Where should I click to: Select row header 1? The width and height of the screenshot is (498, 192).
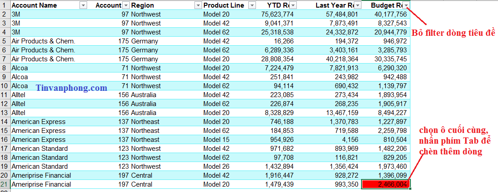[x=5, y=5]
